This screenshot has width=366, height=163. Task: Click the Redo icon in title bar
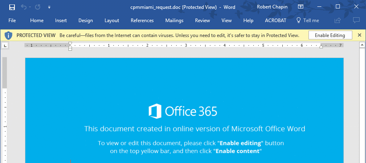38,7
